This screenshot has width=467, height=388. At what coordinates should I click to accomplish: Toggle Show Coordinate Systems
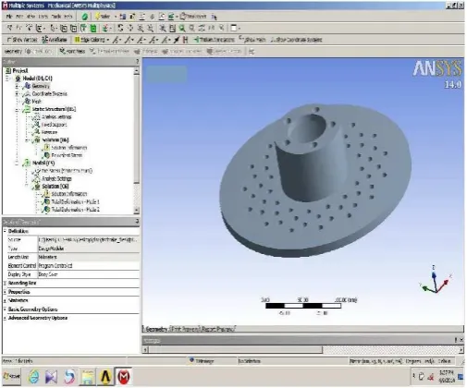pos(297,40)
